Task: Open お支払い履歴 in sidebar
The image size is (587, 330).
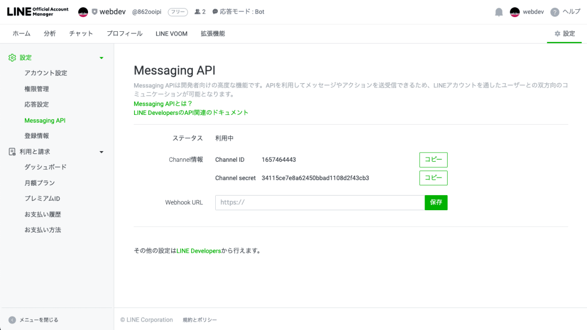Action: [x=43, y=214]
